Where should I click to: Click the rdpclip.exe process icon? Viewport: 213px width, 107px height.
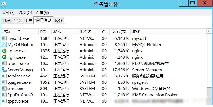pos(4,64)
